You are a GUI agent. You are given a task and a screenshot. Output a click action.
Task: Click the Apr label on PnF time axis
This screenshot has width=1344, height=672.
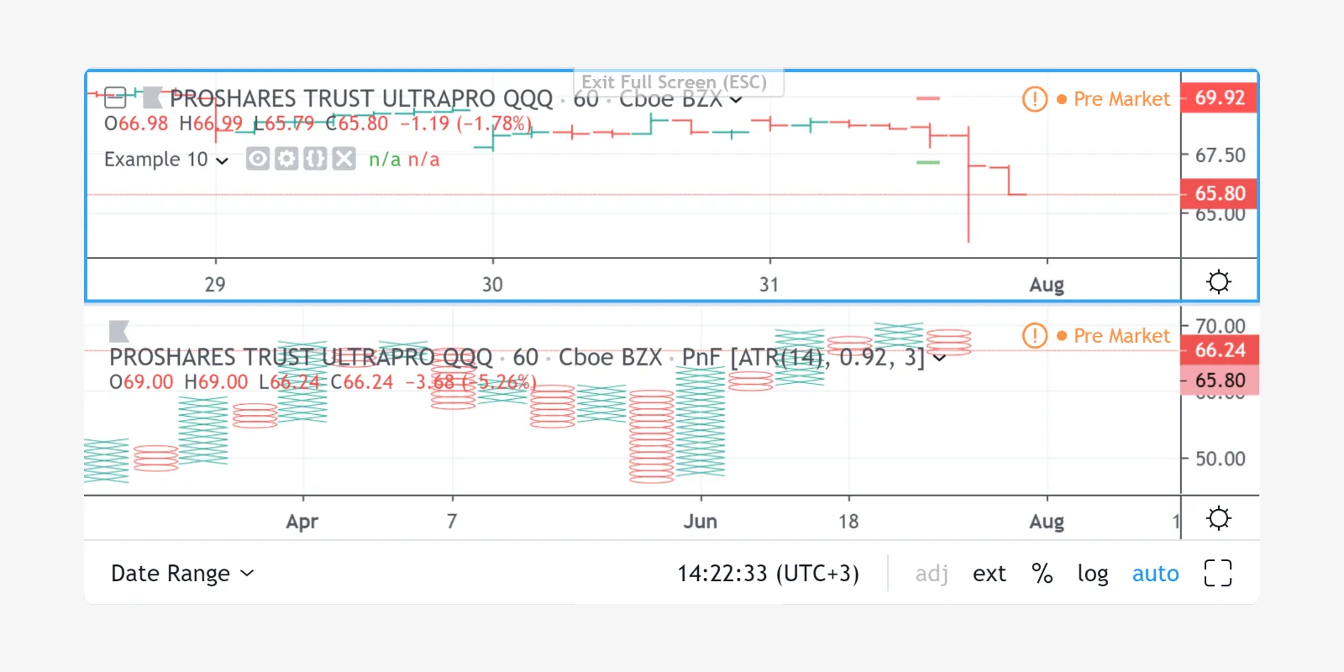coord(302,522)
